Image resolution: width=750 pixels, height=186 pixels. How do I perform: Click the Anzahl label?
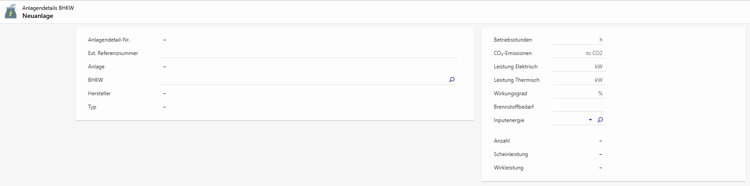click(501, 141)
